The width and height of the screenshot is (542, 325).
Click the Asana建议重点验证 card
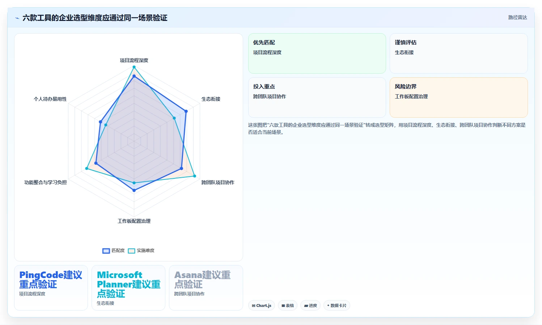click(206, 288)
